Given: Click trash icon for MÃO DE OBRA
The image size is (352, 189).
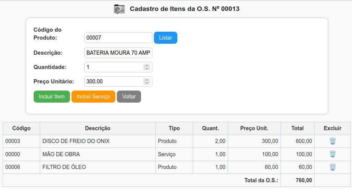Looking at the screenshot, I should (332, 154).
